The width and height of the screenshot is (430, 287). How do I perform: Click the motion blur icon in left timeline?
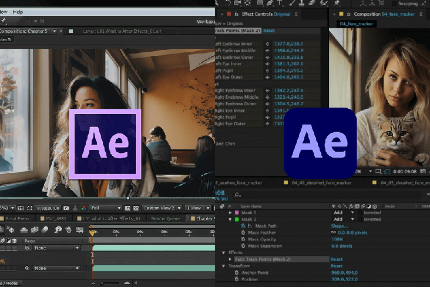pyautogui.click(x=45, y=229)
